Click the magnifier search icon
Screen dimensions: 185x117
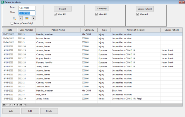14,18
